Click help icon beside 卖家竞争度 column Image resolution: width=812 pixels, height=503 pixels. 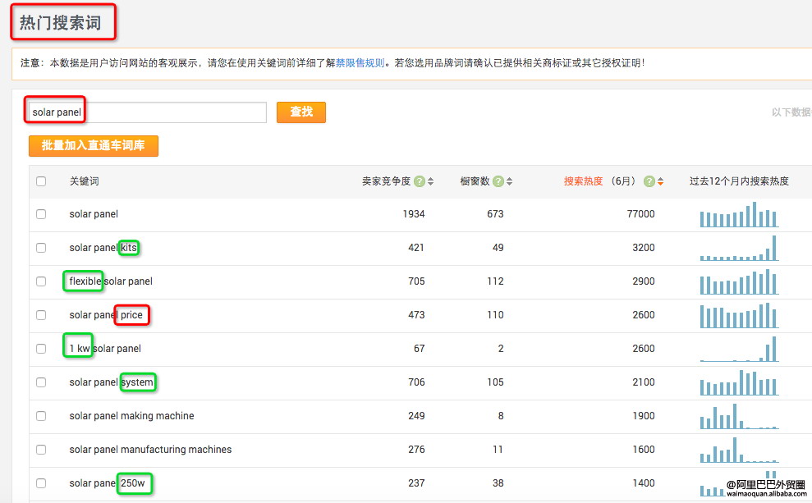[x=419, y=181]
